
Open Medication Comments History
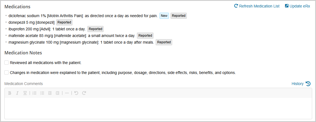tap(301, 84)
